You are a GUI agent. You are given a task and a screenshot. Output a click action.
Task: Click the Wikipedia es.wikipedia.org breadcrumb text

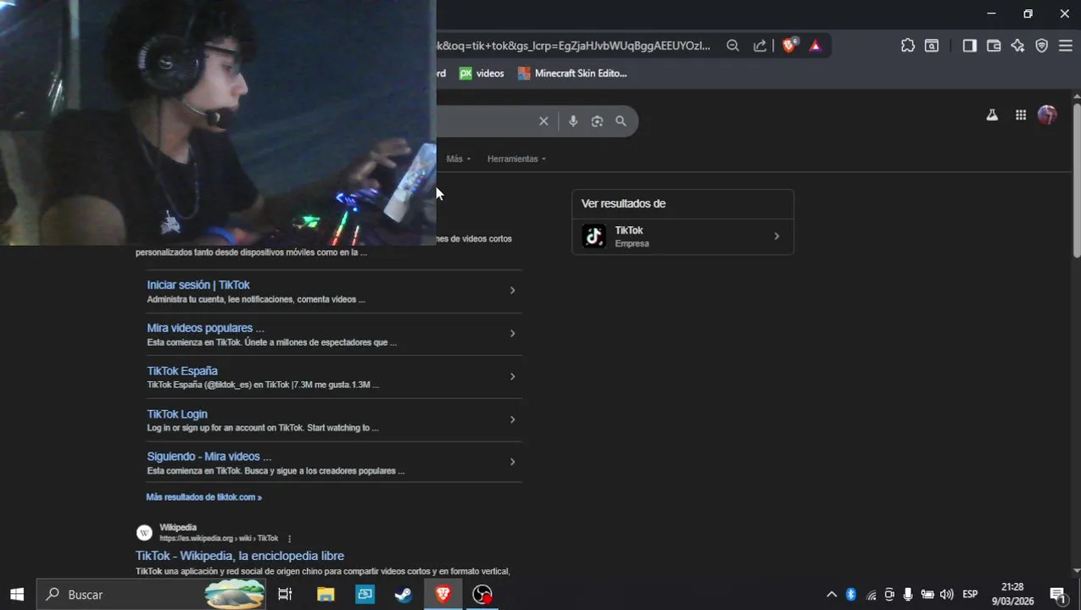219,539
